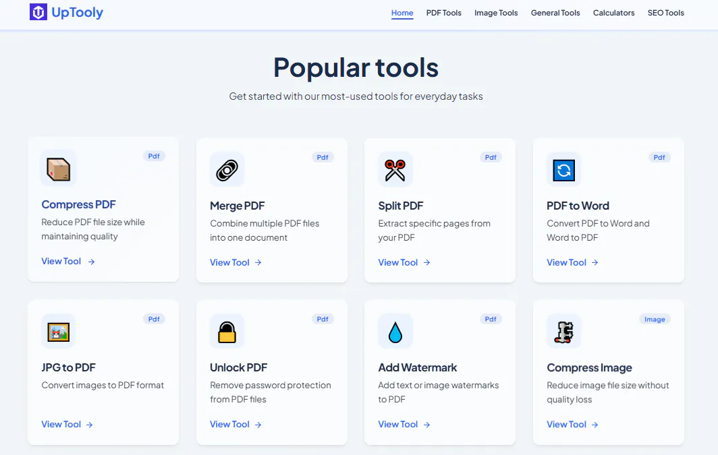The width and height of the screenshot is (718, 455).
Task: Click arrow next to Compress PDF View Tool
Action: pos(92,262)
